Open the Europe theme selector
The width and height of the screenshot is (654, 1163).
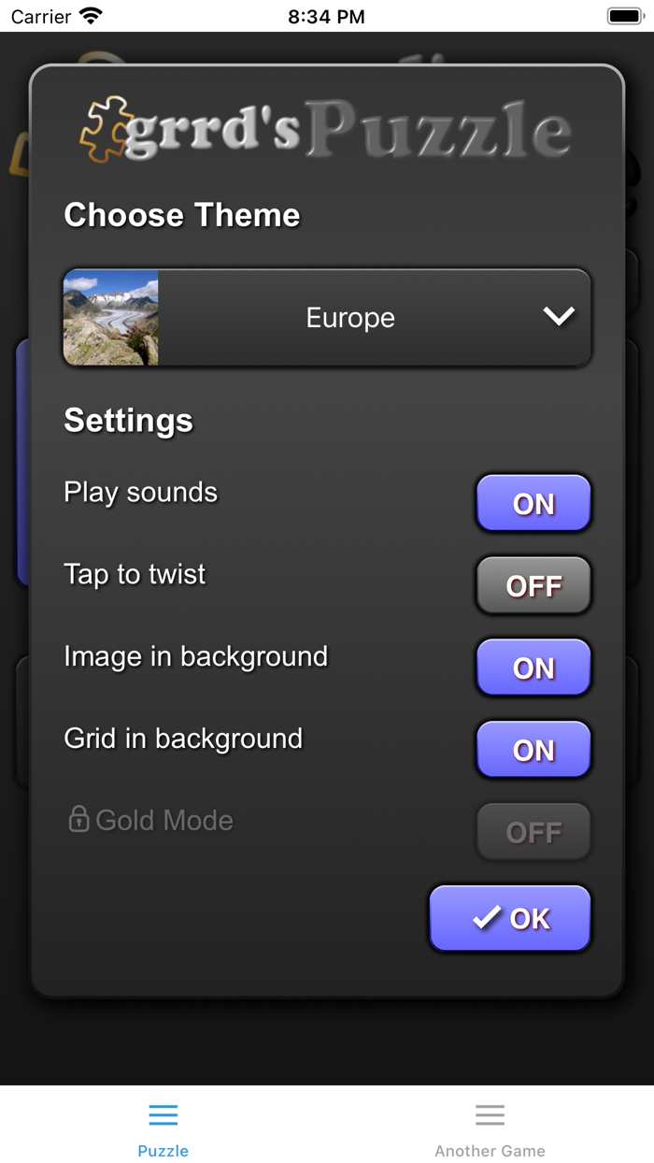point(350,318)
